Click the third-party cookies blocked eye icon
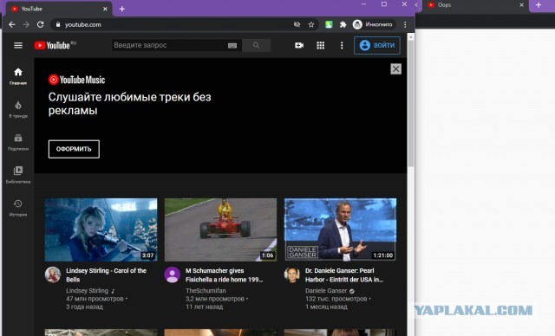Image resolution: width=555 pixels, height=336 pixels. click(297, 24)
